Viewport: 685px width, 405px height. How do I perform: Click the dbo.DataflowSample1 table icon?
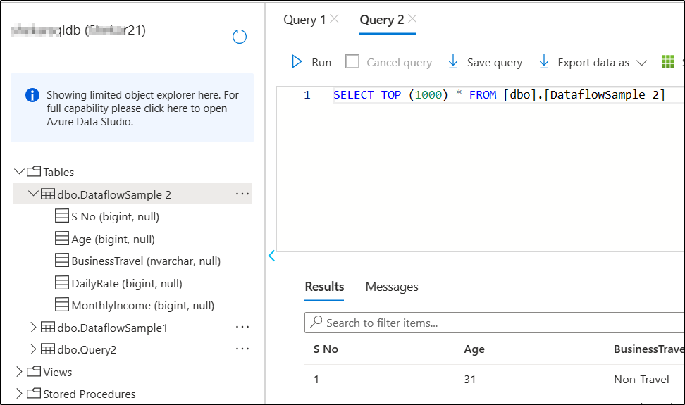(x=48, y=327)
